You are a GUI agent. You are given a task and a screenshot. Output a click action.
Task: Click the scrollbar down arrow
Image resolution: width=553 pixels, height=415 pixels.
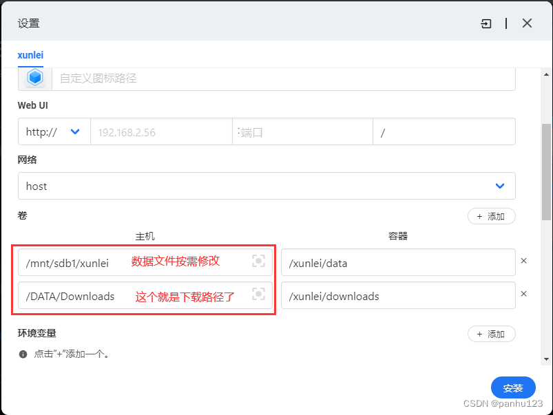(x=546, y=359)
